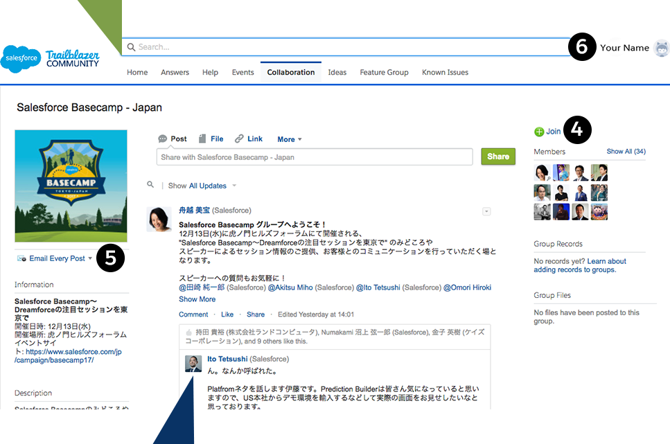
Task: Open the Known Issues tab
Action: [446, 73]
